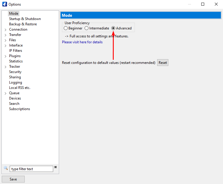Expand the Queue section chevron
The image size is (223, 184).
coord(6,93)
